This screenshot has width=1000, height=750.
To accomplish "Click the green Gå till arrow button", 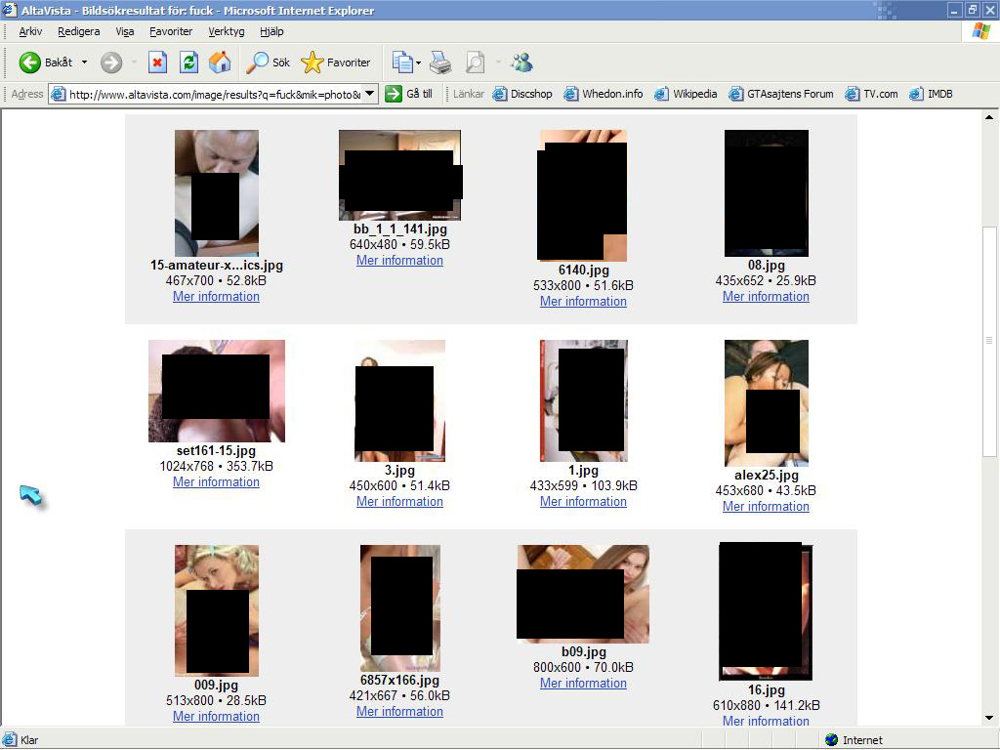I will pos(409,94).
